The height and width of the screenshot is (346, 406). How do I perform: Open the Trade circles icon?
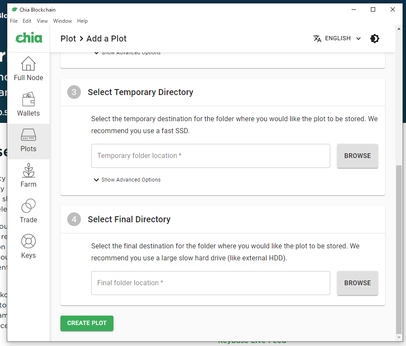tap(28, 206)
